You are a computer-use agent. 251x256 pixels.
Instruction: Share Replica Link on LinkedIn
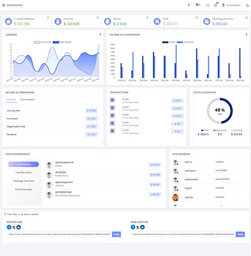click(19, 227)
